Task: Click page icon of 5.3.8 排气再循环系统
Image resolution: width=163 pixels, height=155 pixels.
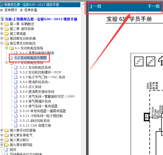Action: point(16,101)
